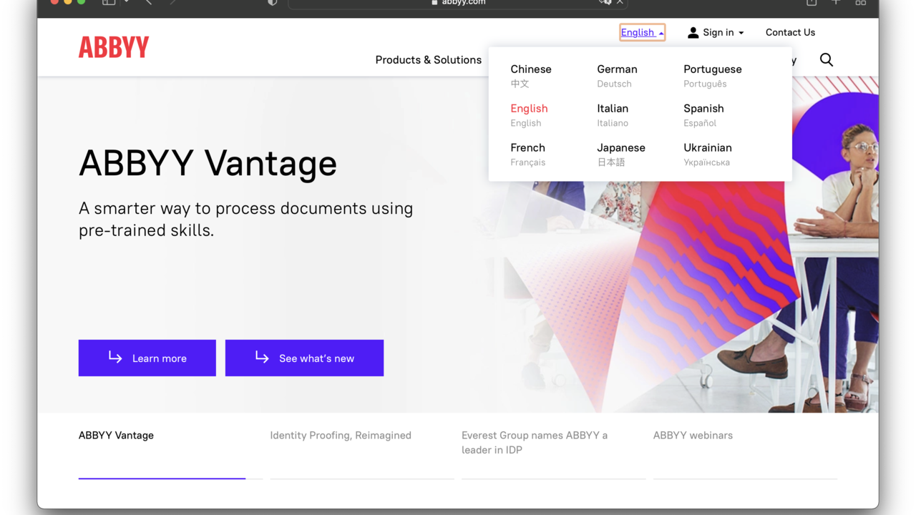Open the Sign in dropdown
Viewport: 916px width, 515px height.
(x=716, y=32)
